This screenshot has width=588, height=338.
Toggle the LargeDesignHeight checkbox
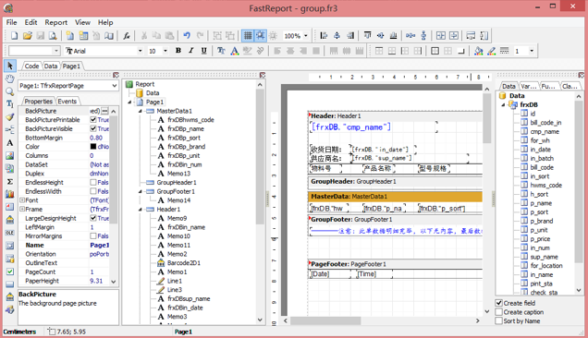93,218
